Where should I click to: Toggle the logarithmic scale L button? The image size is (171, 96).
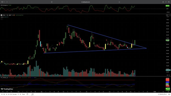[169, 75]
